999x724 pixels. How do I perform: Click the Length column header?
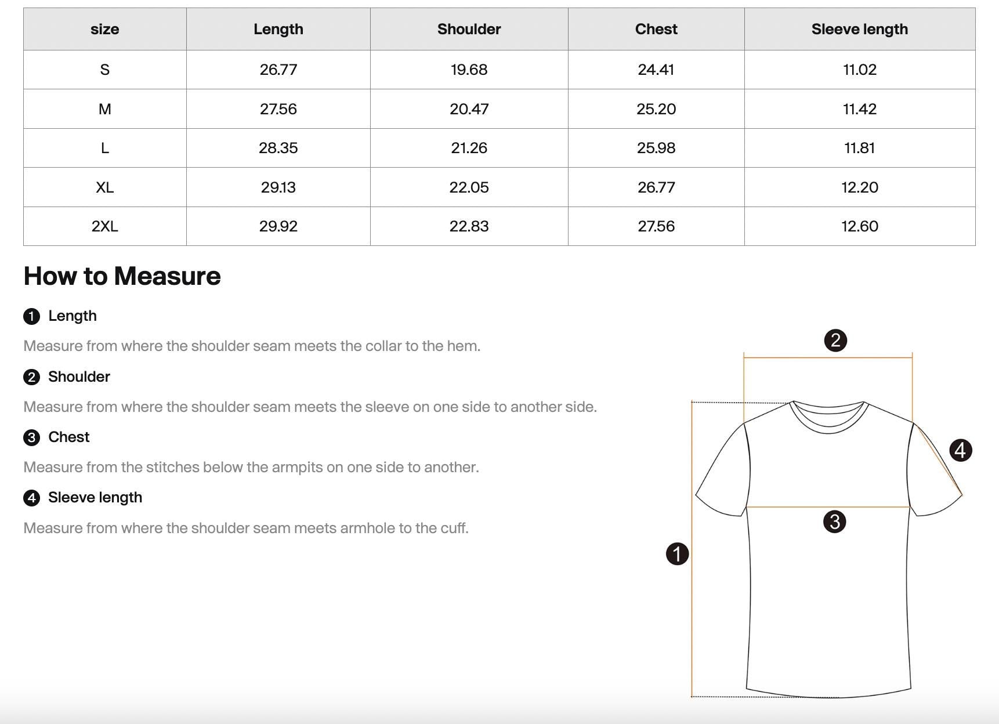pos(278,29)
